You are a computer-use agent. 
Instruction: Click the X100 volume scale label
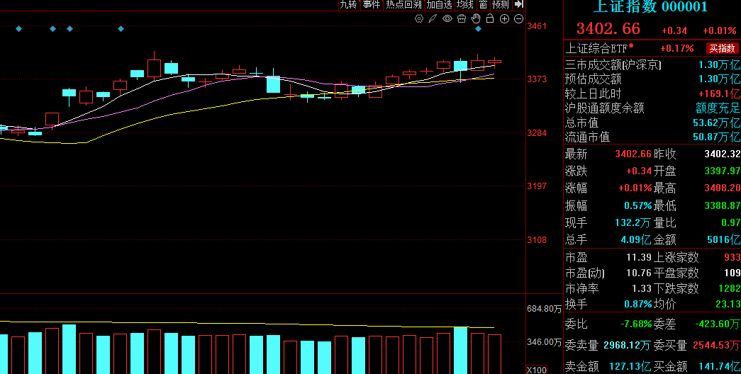(535, 370)
